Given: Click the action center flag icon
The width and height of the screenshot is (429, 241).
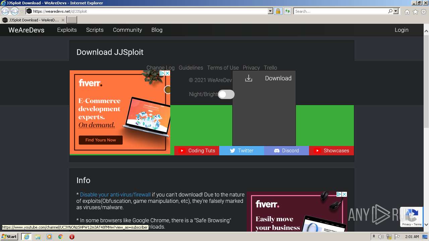Looking at the screenshot, I should coord(397,237).
